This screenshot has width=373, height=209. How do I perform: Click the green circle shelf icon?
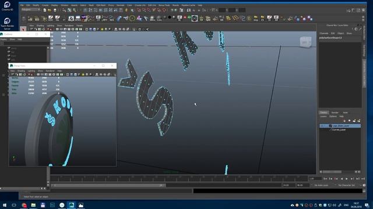click(x=132, y=18)
